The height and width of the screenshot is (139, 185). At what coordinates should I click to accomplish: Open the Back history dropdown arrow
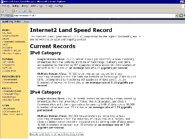[x=10, y=11]
